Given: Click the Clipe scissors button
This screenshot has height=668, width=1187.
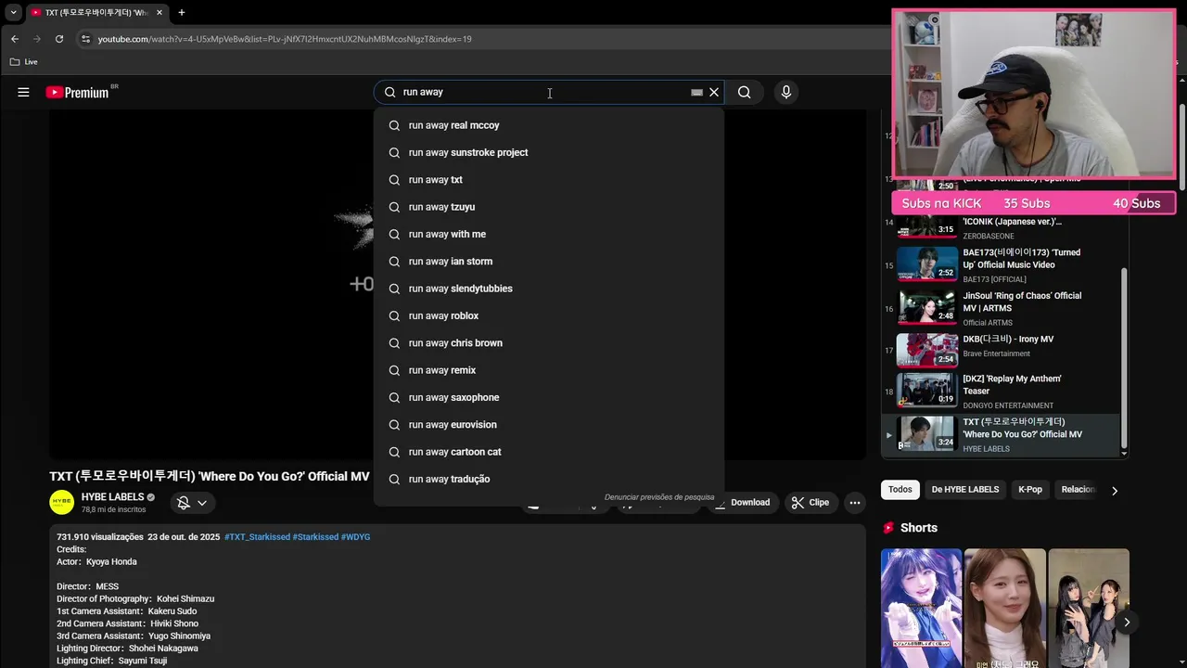Looking at the screenshot, I should (x=810, y=502).
